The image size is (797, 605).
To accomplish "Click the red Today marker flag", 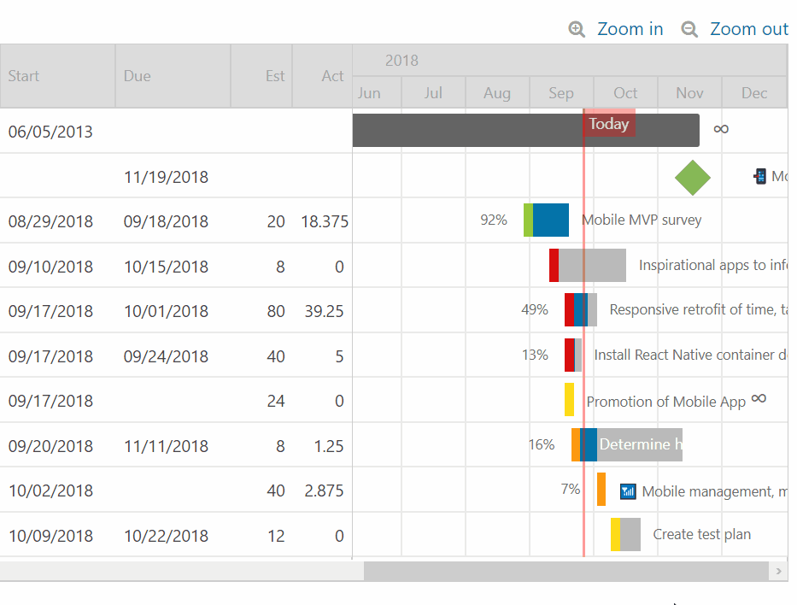I will [608, 124].
